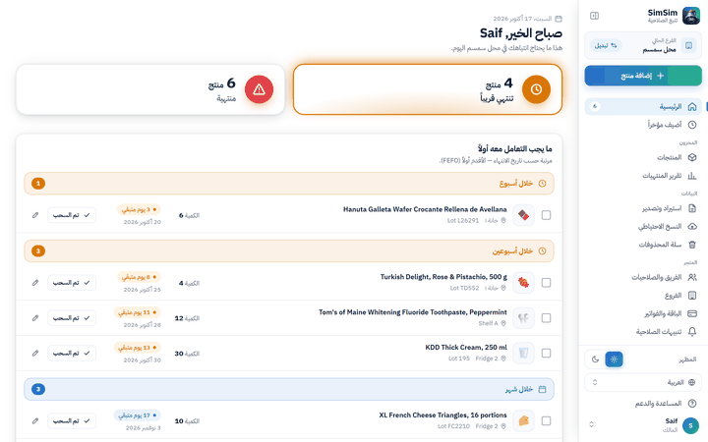Collapse the خلال أسبوعين group header
Viewport: 708px width, 442px height.
click(289, 251)
